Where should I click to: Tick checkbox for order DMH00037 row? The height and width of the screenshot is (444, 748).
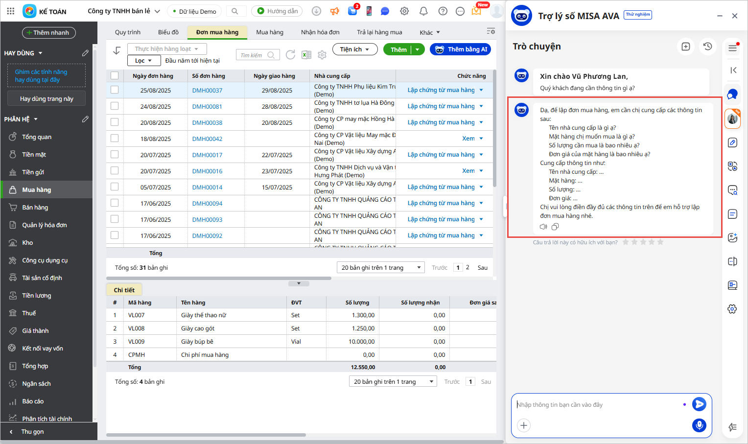click(x=115, y=90)
